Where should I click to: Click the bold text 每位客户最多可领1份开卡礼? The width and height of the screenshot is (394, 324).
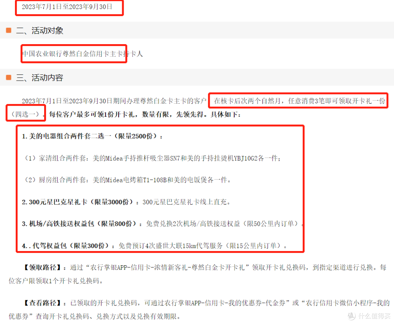coord(92,115)
